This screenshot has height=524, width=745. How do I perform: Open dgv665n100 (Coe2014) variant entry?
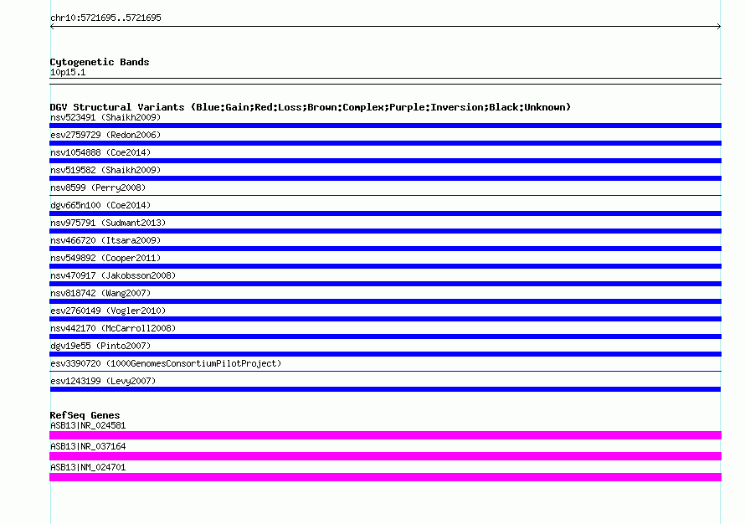click(x=100, y=205)
